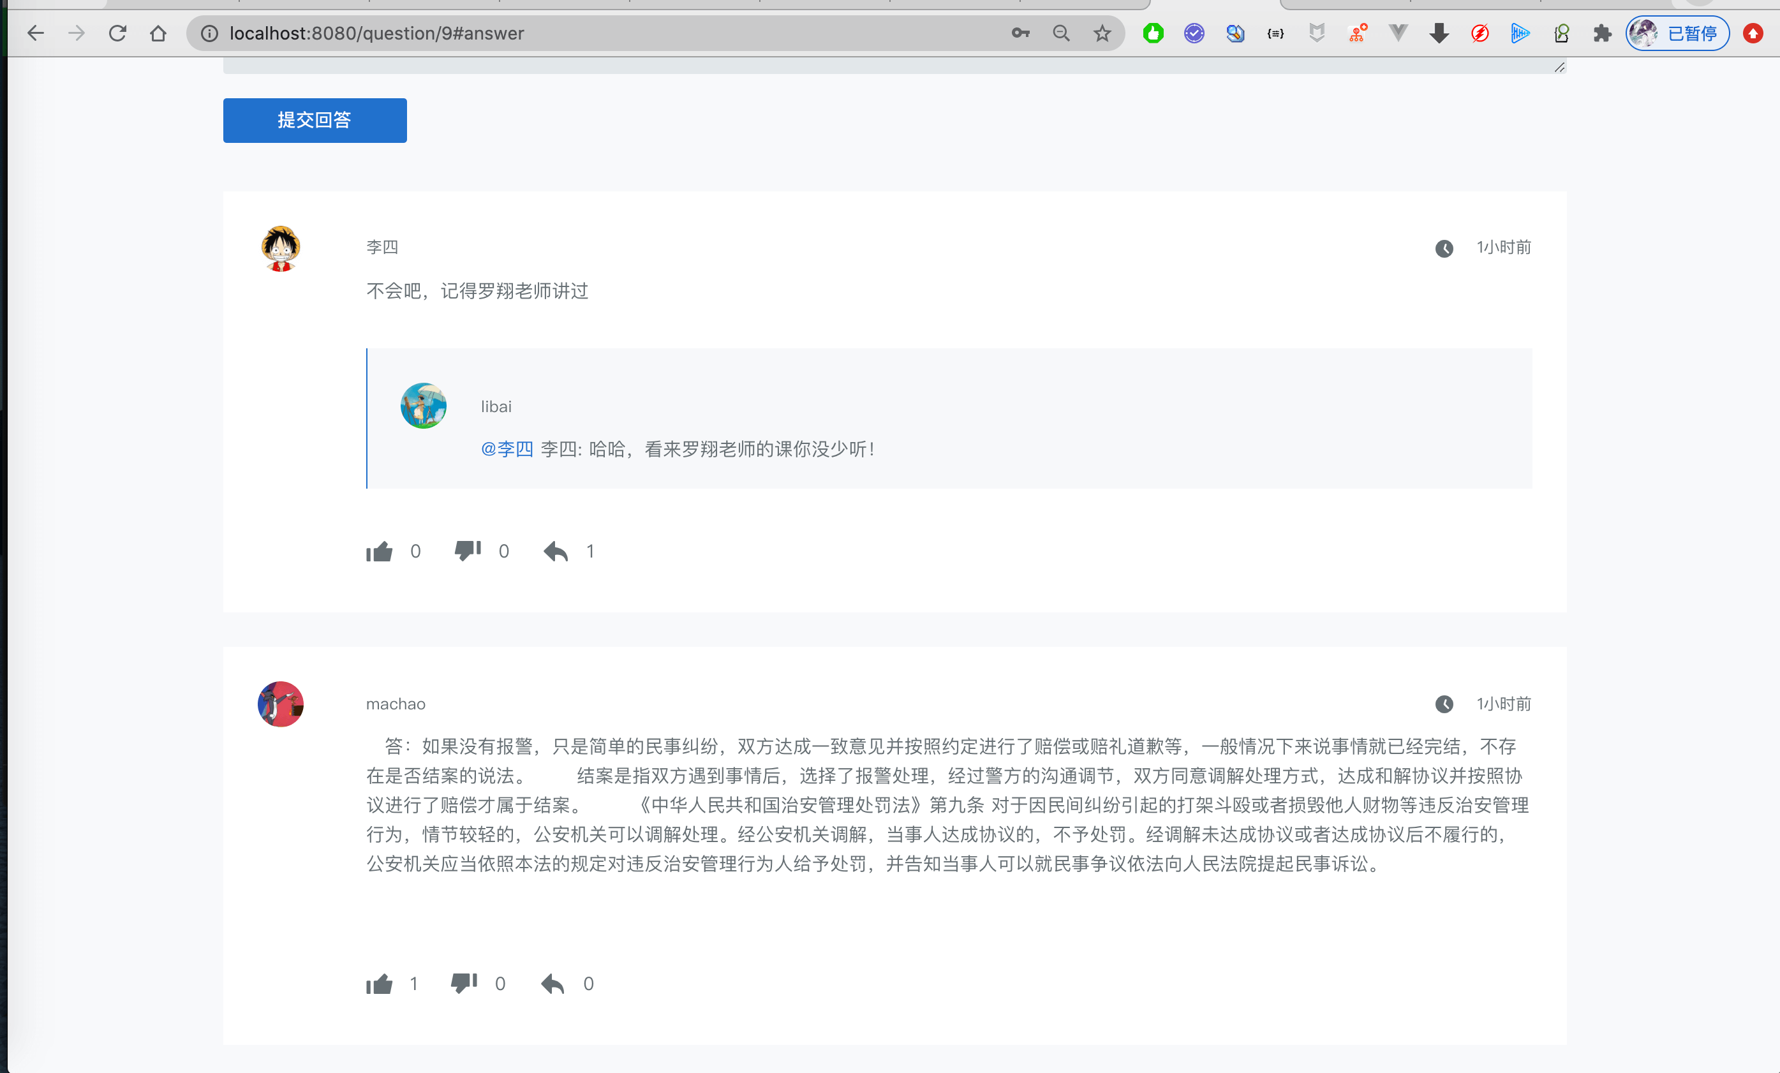Upvote machao's answer with thumbs-up
Viewport: 1780px width, 1073px height.
pos(379,984)
